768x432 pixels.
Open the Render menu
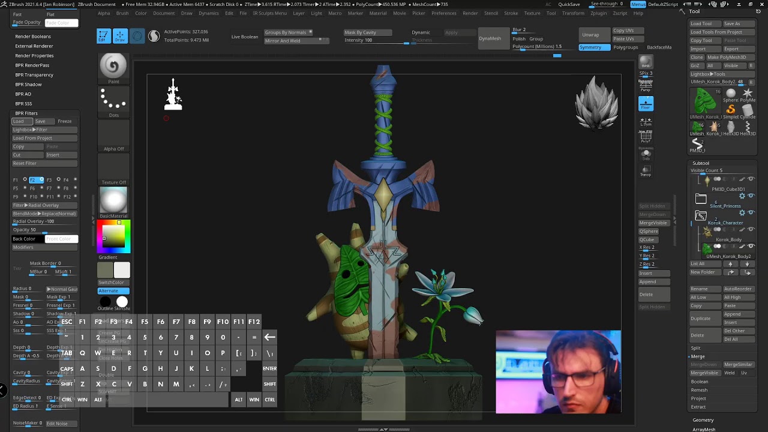pos(470,13)
